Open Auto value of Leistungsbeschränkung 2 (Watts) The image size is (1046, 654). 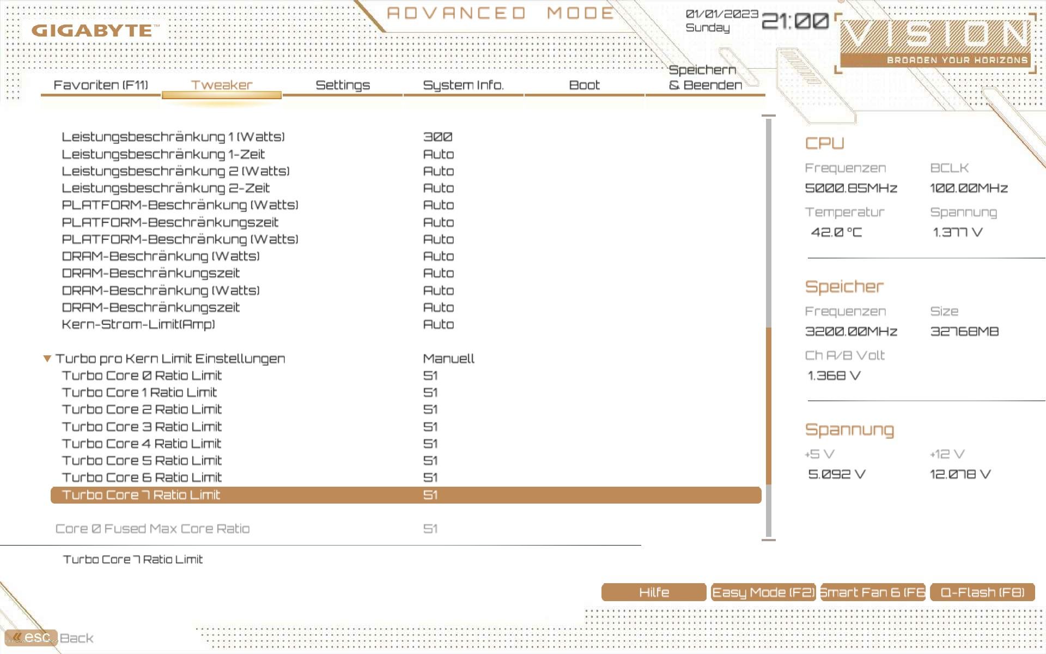coord(439,171)
